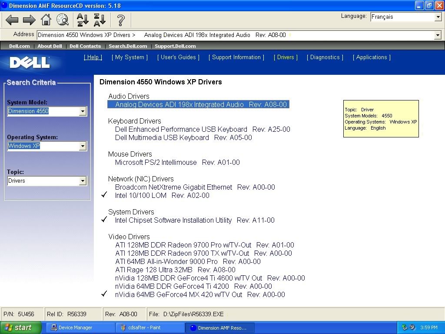445x334 pixels.
Task: Click the Back arrow toolbar icon
Action: click(12, 20)
